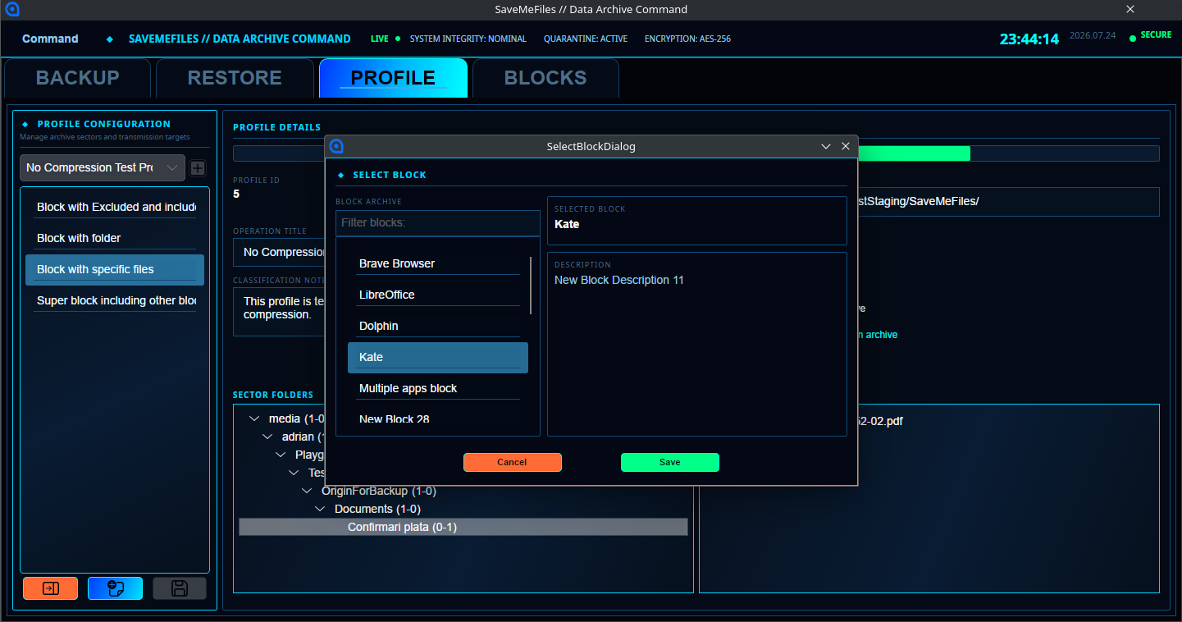
Task: Select the New Block 28 entry
Action: [x=438, y=419]
